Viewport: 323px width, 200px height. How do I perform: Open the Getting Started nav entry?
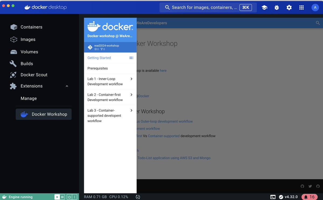99,58
